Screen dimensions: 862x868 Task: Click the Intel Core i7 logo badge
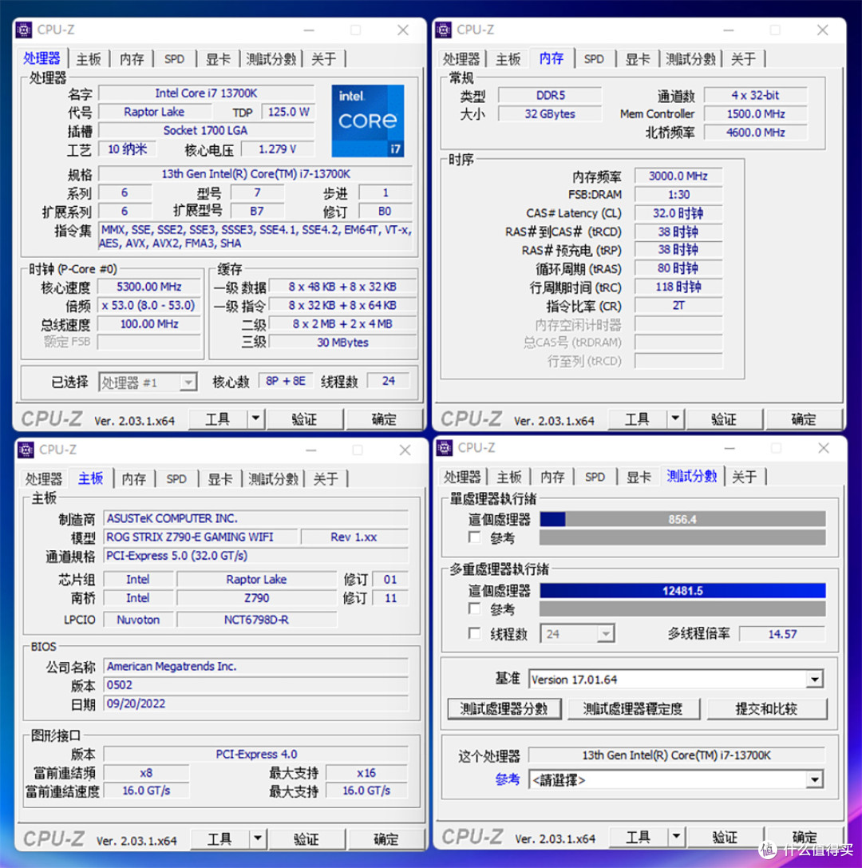[368, 120]
